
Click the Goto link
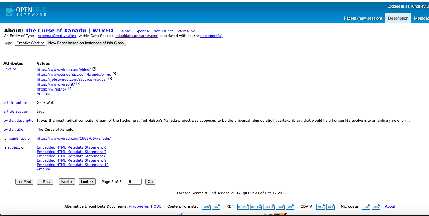point(126,31)
